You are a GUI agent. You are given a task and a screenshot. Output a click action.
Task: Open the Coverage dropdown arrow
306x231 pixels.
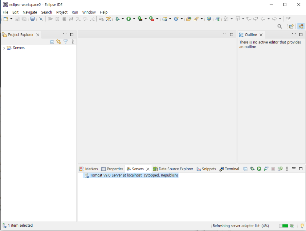145,19
